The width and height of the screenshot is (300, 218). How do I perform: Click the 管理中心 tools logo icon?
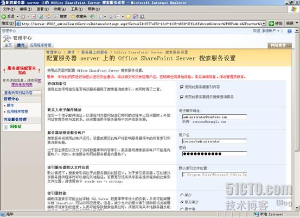tap(7, 39)
